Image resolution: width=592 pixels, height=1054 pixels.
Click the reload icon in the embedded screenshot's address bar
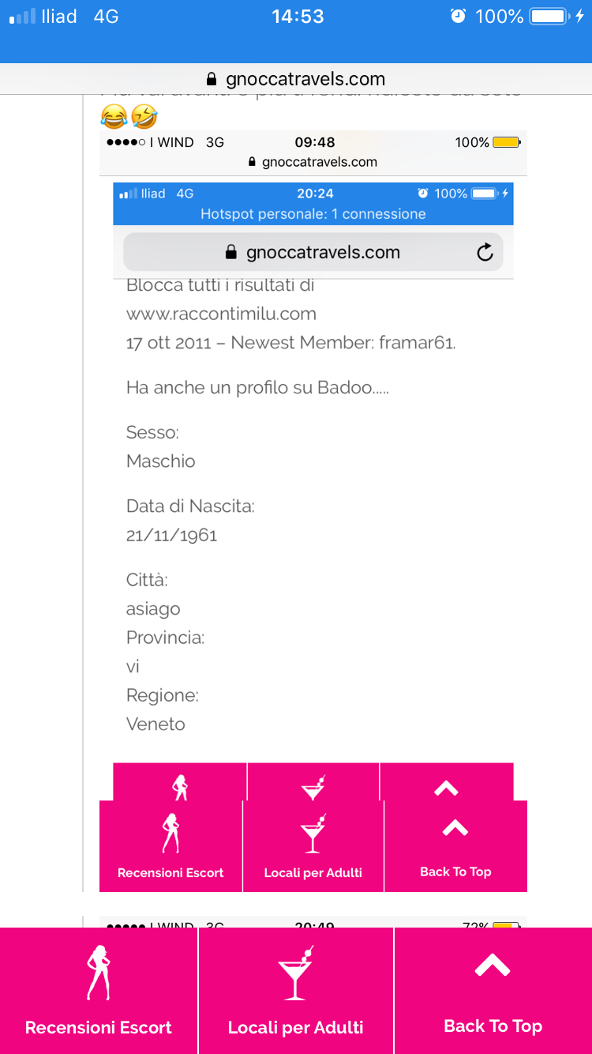pos(485,252)
